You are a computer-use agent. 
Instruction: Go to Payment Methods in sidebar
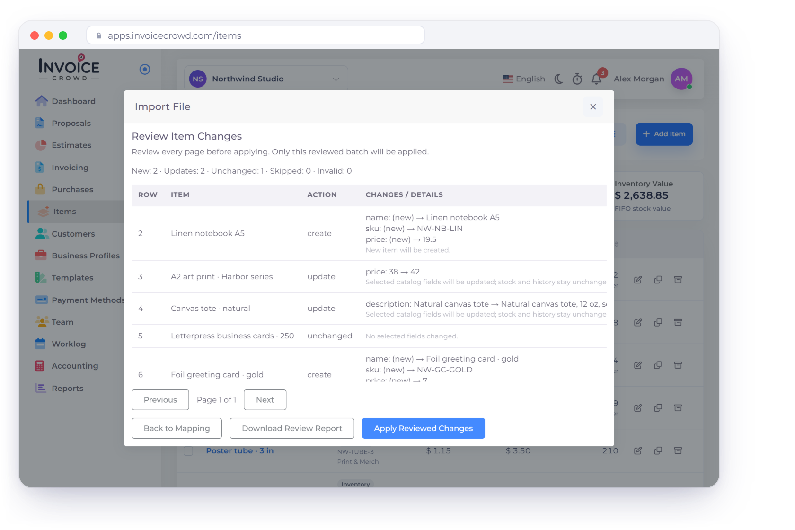coord(79,300)
